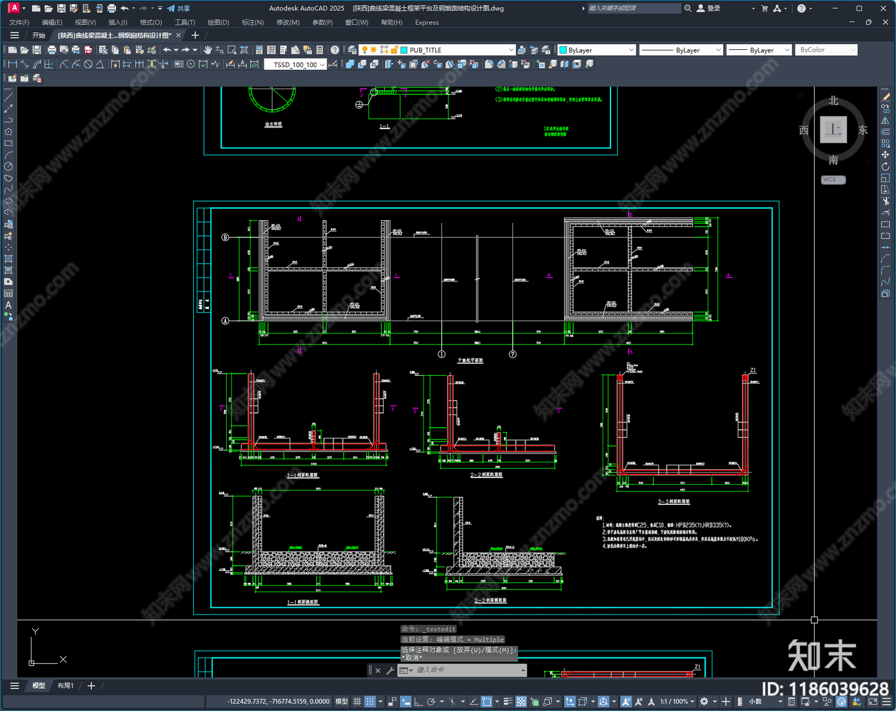
Task: Open the 标注(N) menu
Action: [253, 22]
